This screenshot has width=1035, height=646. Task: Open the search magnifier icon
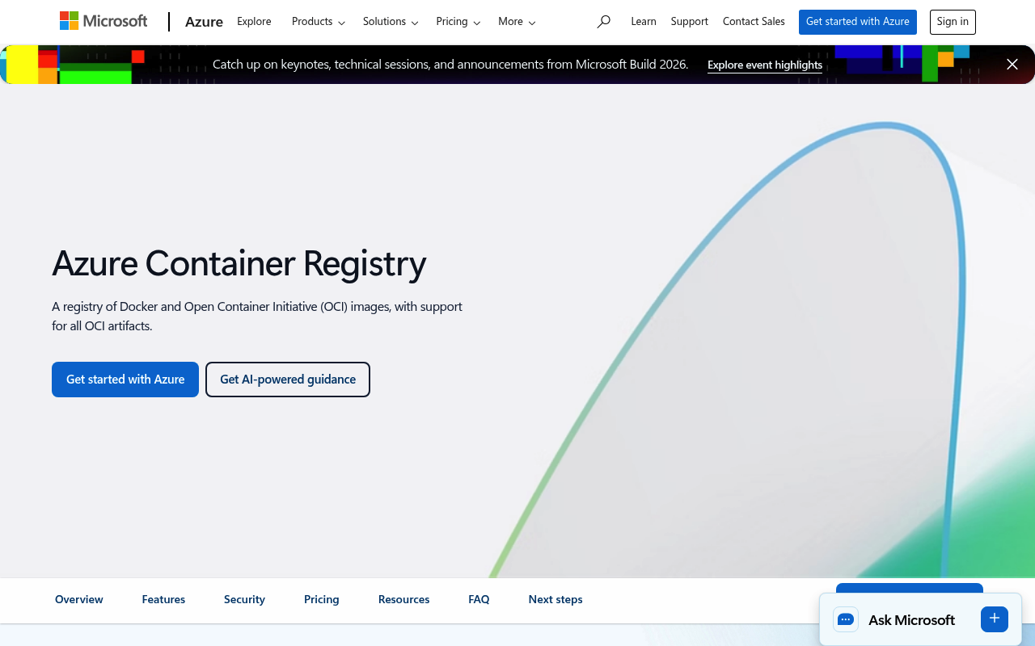coord(603,22)
